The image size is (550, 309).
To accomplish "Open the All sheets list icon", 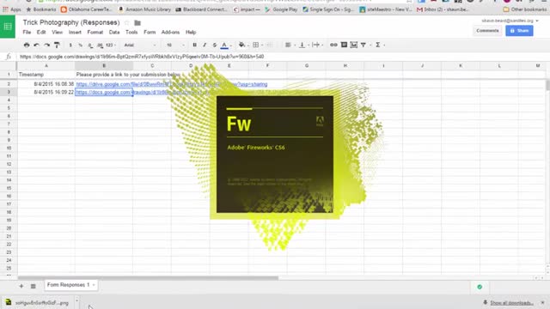I will [33, 286].
